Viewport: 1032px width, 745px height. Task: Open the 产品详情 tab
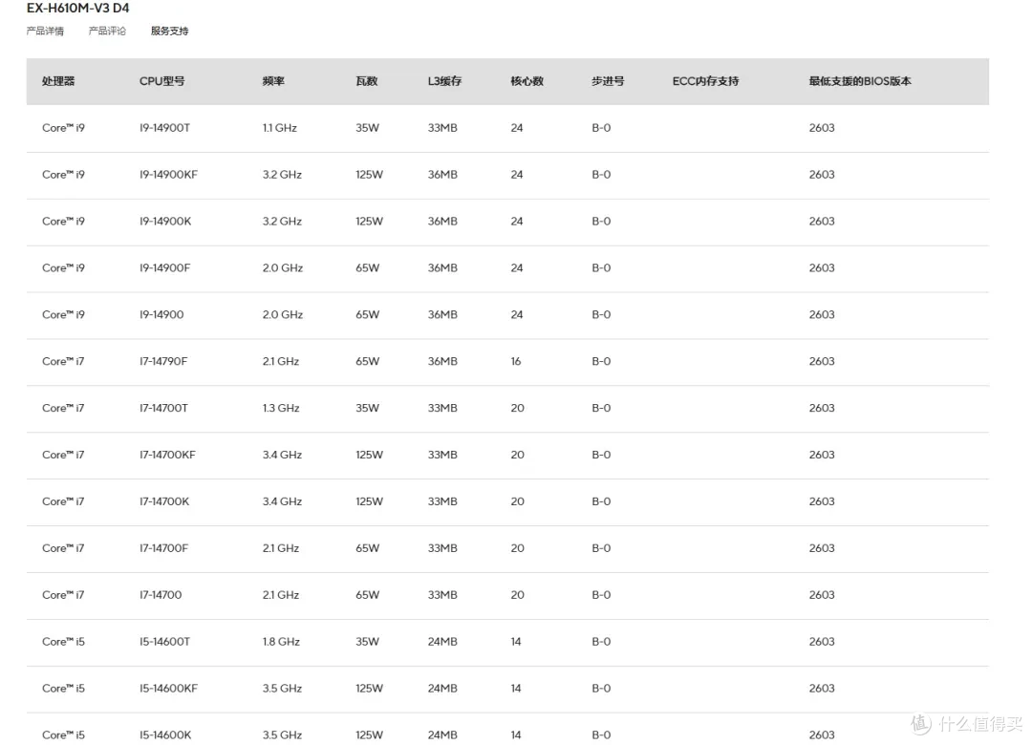(x=45, y=31)
